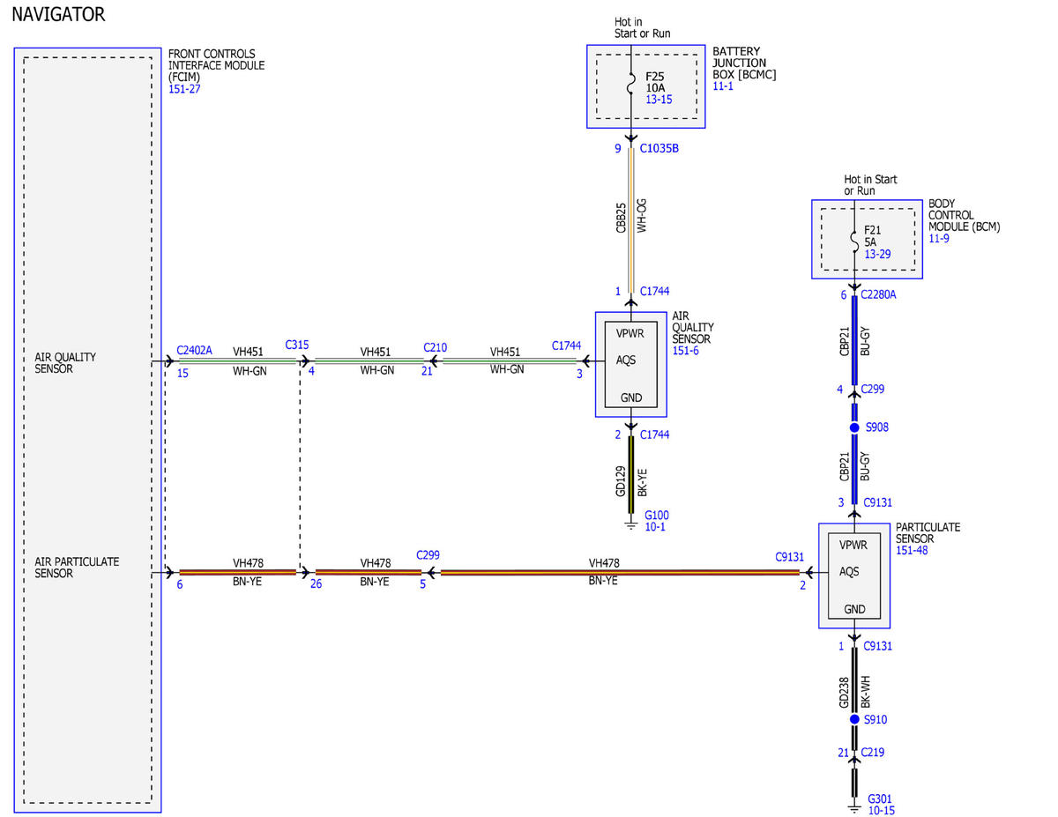Viewport: 1058px width, 817px height.
Task: Follow the 10-1 ground reference link
Action: [x=655, y=527]
